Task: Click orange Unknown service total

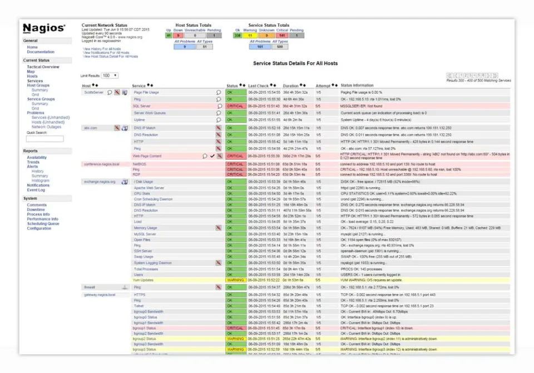Action: coord(266,36)
